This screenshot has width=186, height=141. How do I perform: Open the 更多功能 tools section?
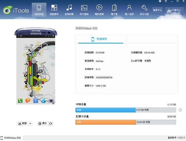[x=144, y=10]
